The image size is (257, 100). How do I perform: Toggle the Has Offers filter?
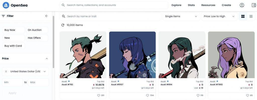[x=37, y=38]
